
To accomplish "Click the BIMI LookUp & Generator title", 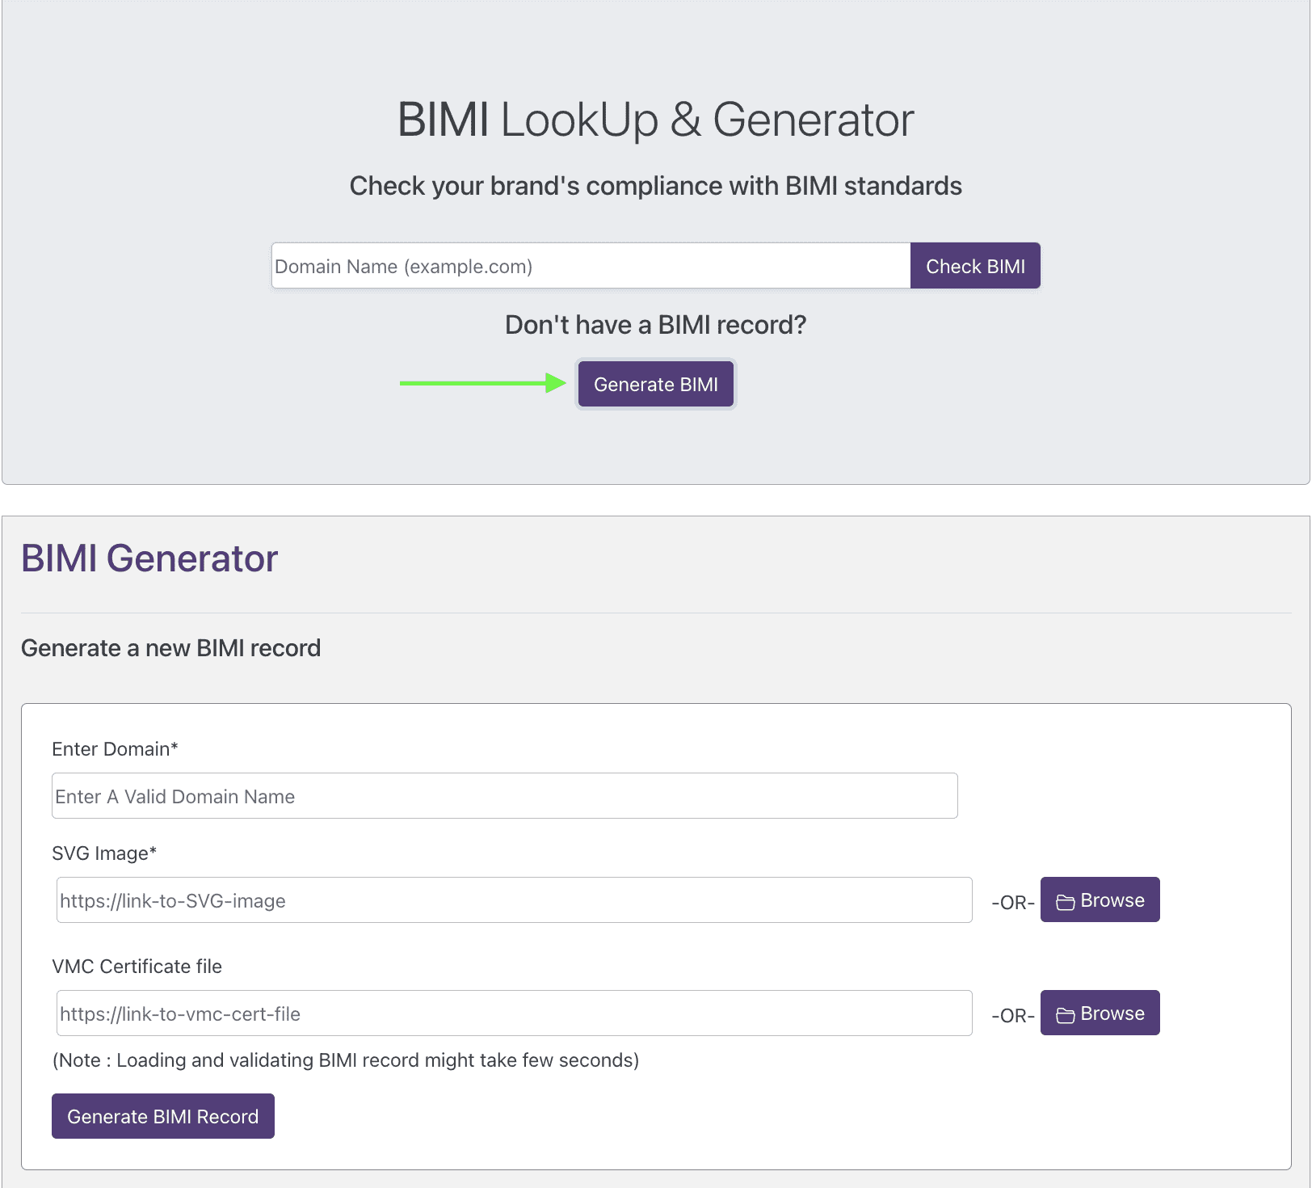I will pyautogui.click(x=654, y=118).
